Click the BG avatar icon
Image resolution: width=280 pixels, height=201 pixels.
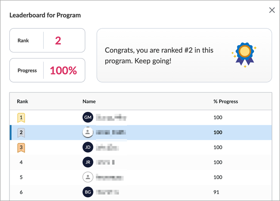pos(87,192)
